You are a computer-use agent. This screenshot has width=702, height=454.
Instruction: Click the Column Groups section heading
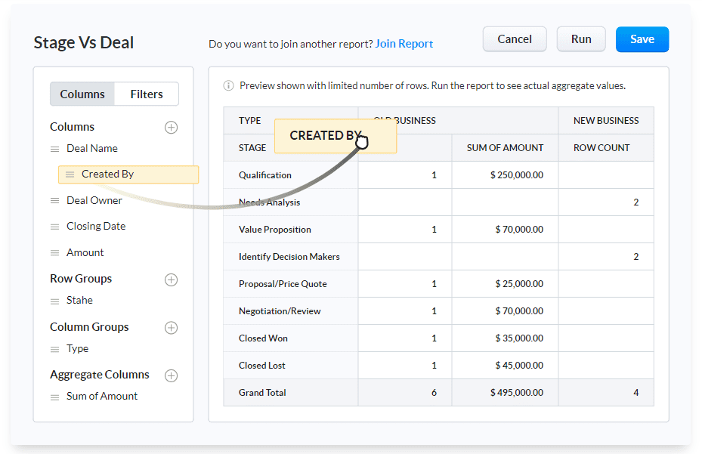click(89, 327)
